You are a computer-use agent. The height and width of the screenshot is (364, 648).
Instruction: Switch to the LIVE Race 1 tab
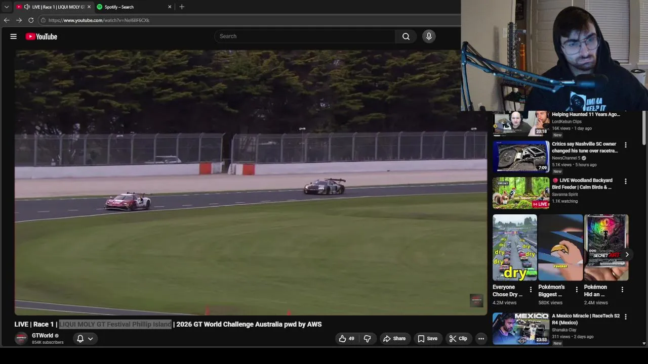53,7
